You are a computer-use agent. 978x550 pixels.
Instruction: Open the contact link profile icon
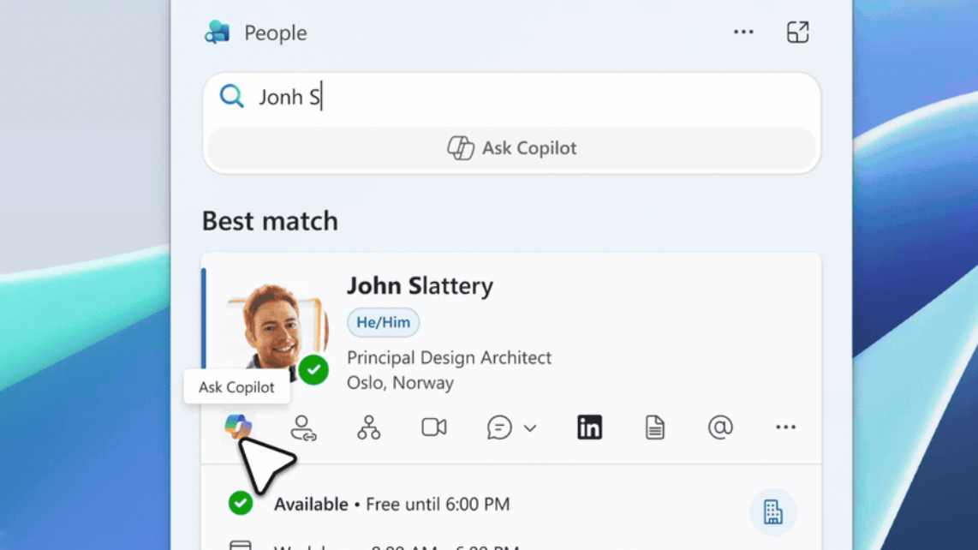tap(303, 427)
